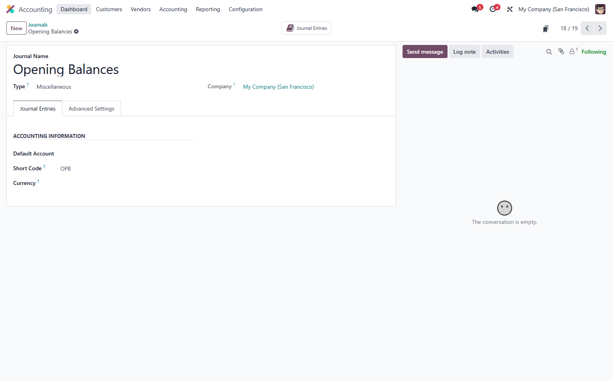Switch to the Advanced Settings tab

tap(91, 109)
